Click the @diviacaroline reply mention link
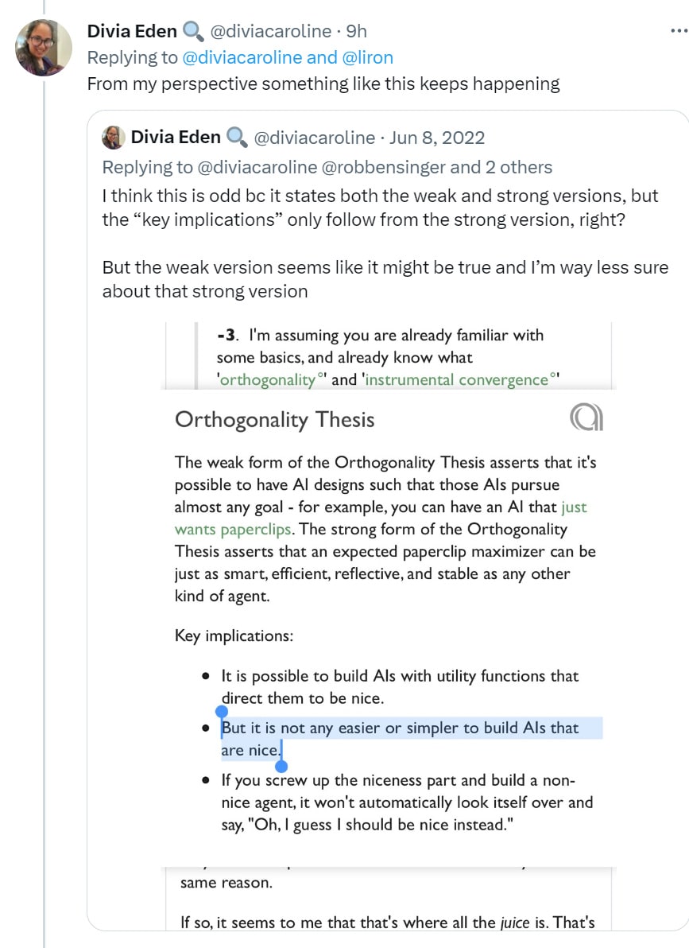This screenshot has height=948, width=689. (x=242, y=57)
